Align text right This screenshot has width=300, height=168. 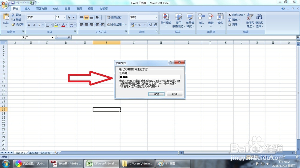click(91, 25)
